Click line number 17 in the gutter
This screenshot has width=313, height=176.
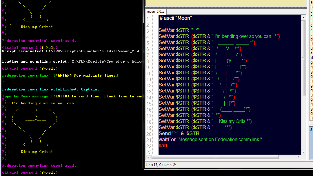pyautogui.click(x=149, y=115)
